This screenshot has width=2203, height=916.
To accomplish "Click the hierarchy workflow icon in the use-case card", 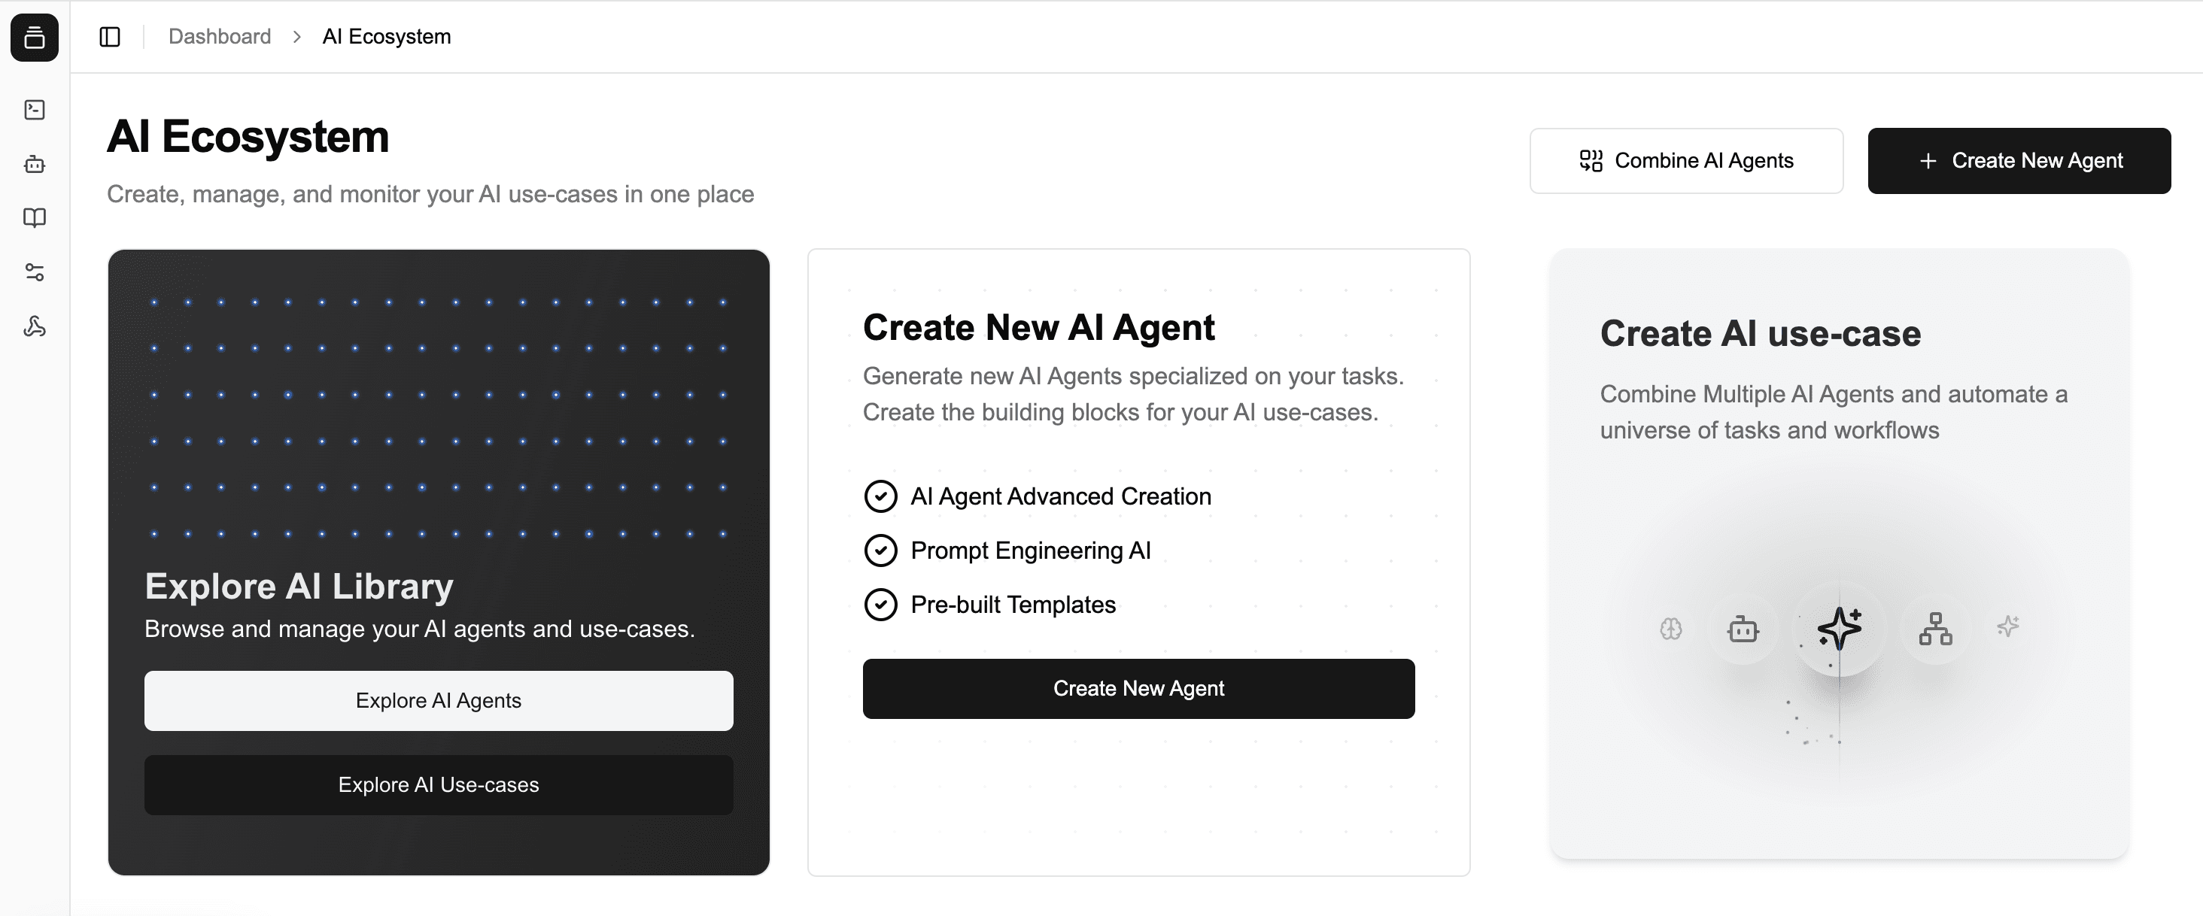I will (x=1935, y=629).
